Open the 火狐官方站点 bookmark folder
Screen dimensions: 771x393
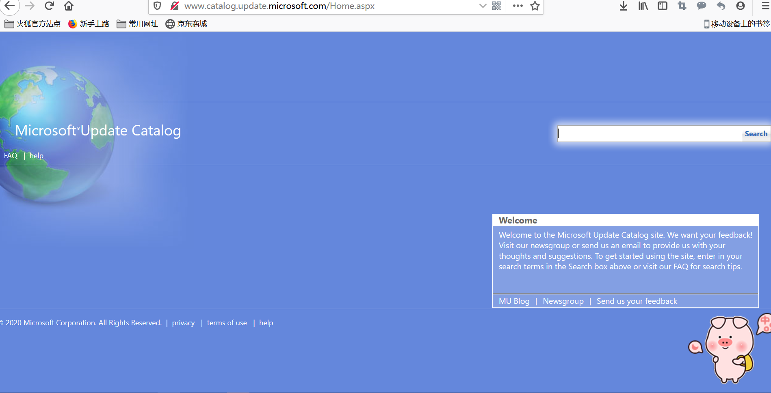point(32,24)
